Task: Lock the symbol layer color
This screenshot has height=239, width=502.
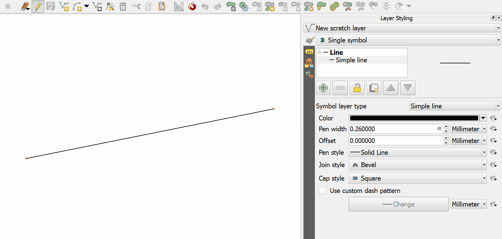Action: tap(357, 88)
